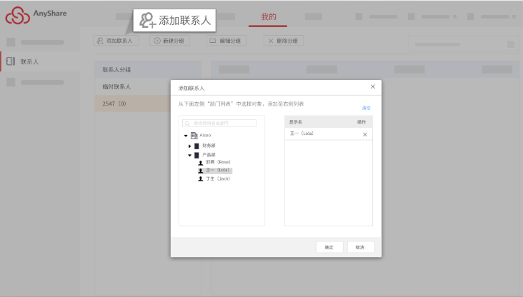Click the 新建分组 toolbar button
This screenshot has width=523, height=297.
169,41
